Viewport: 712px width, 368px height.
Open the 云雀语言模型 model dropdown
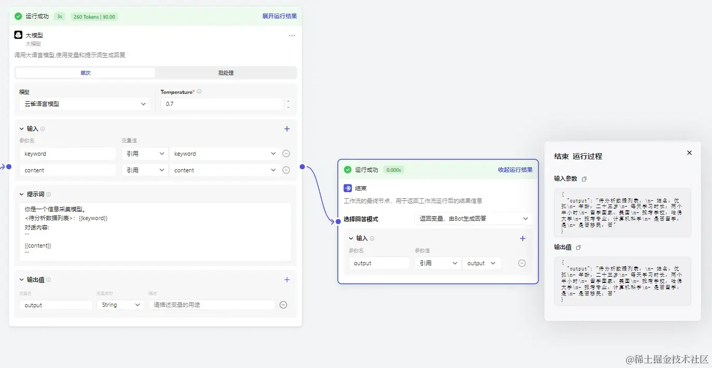[x=85, y=104]
